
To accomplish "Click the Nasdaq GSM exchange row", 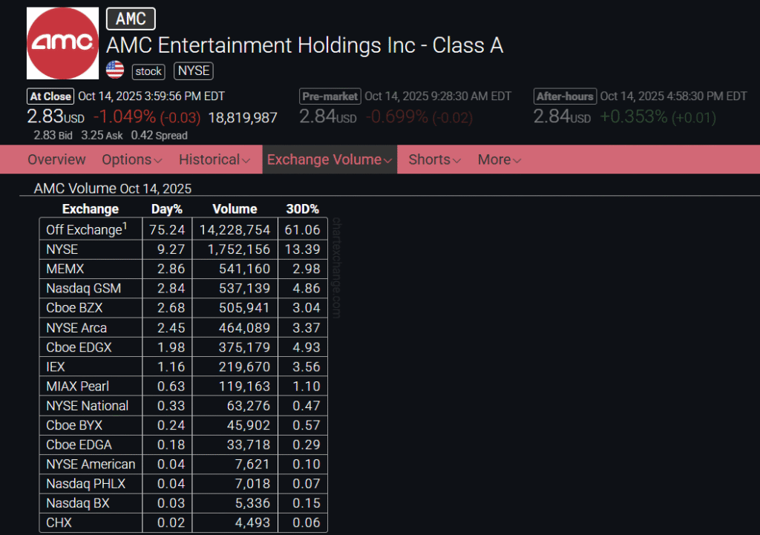I will 83,288.
